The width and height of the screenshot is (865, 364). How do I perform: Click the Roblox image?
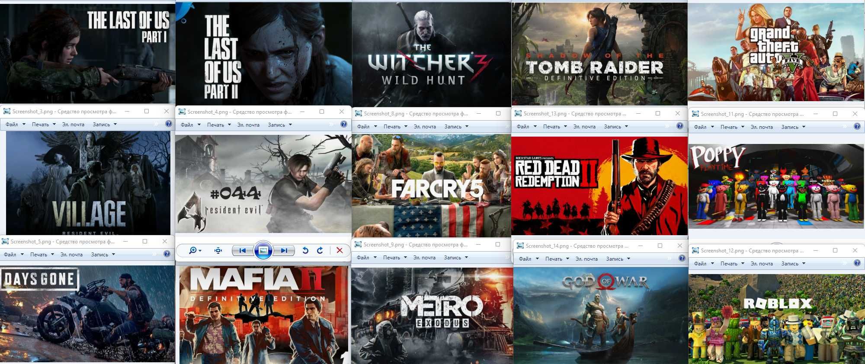pyautogui.click(x=777, y=319)
